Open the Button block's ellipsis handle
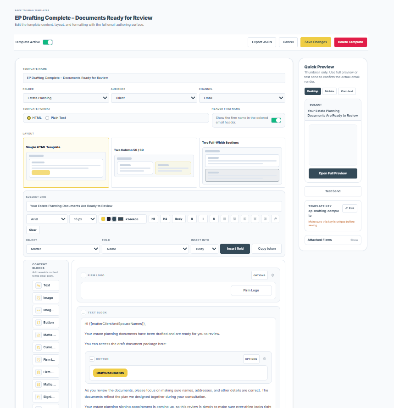The height and width of the screenshot is (408, 394). pyautogui.click(x=92, y=359)
